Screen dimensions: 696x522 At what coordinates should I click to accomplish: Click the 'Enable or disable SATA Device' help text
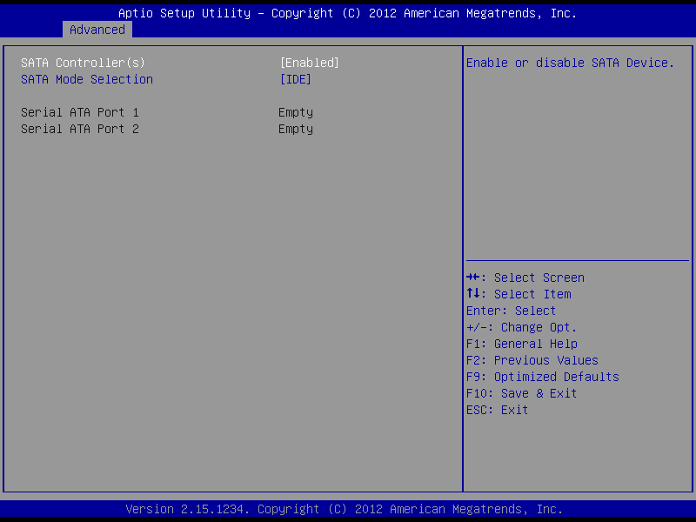tap(571, 63)
